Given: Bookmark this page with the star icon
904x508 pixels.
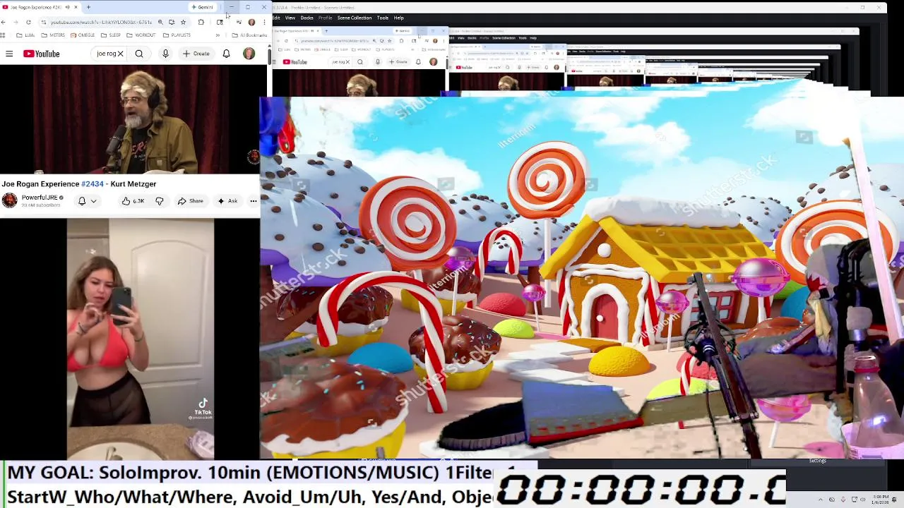Looking at the screenshot, I should (183, 22).
